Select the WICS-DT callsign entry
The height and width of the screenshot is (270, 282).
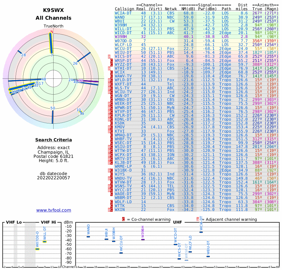[123, 56]
